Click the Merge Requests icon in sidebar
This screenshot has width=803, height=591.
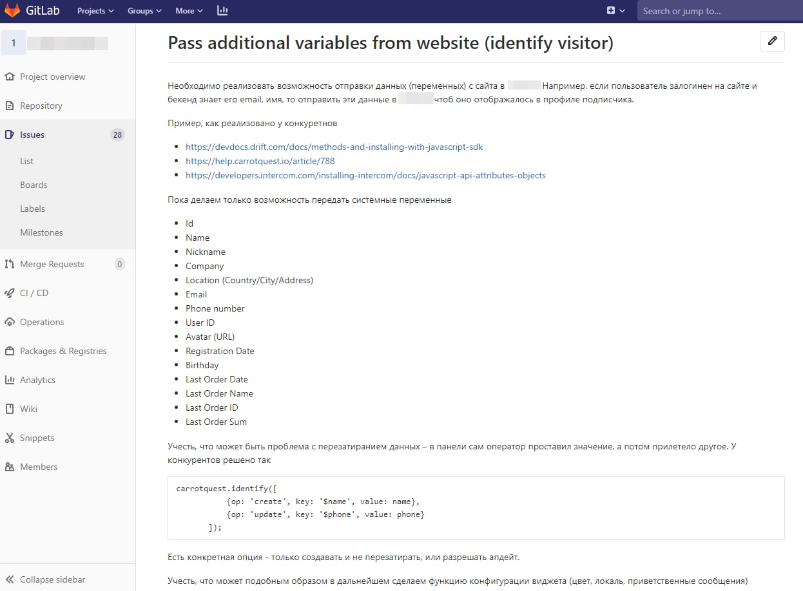(9, 264)
